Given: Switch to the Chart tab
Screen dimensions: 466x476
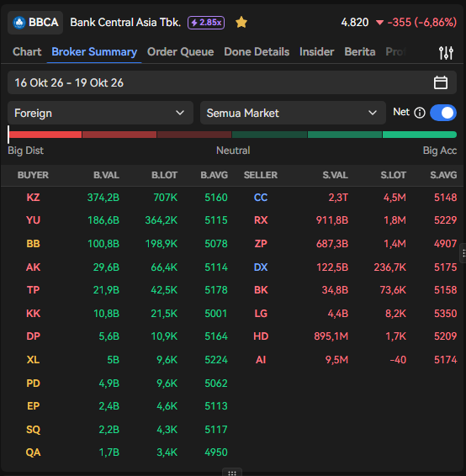Looking at the screenshot, I should (x=27, y=52).
